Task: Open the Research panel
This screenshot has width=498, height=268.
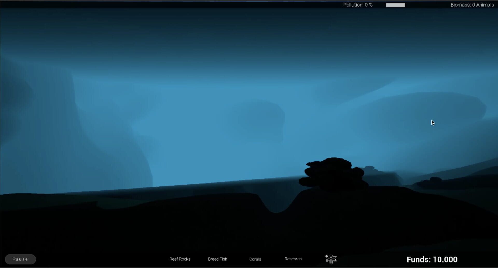Action: tap(293, 259)
